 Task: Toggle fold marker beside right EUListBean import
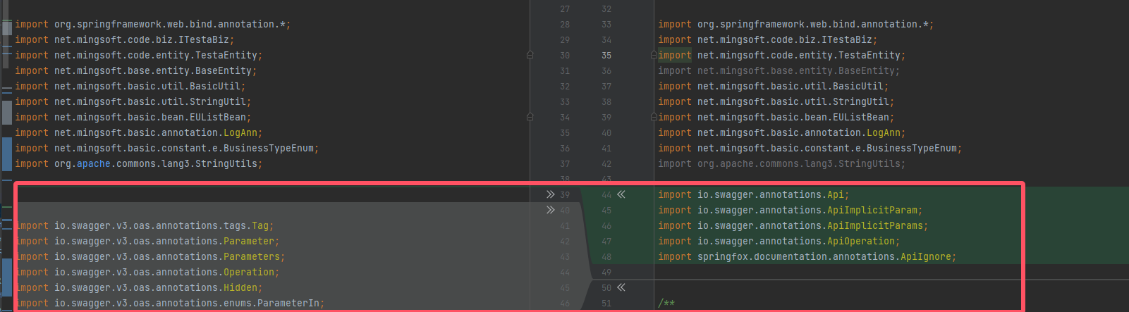click(654, 117)
